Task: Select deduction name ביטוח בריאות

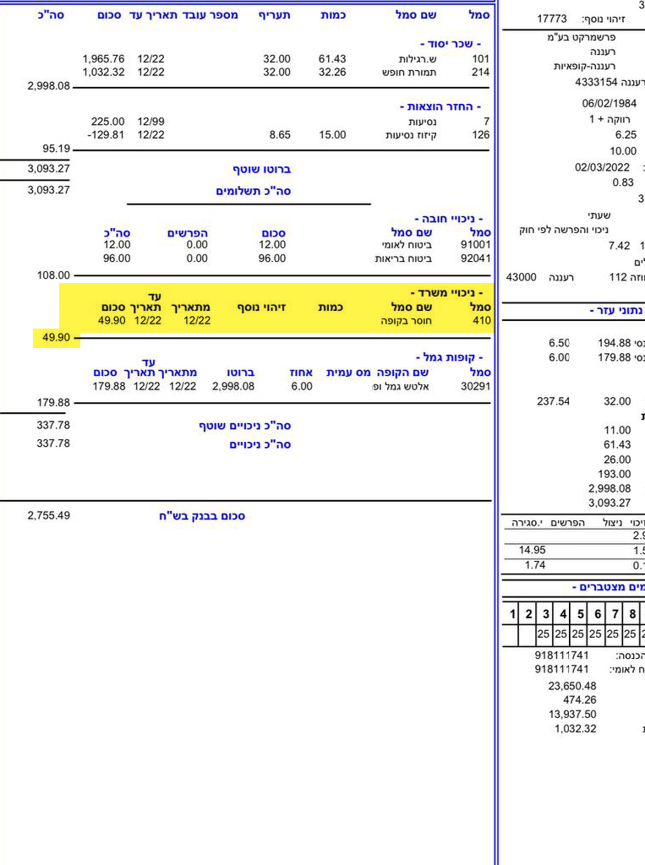Action: coord(404,258)
